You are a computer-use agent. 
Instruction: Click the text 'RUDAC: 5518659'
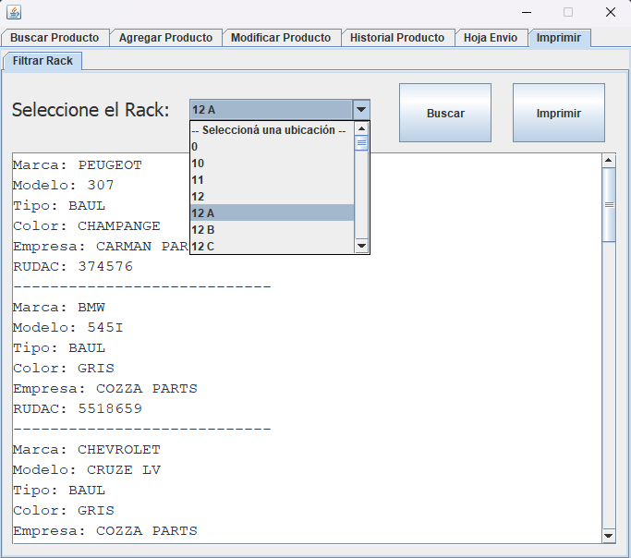click(x=78, y=408)
